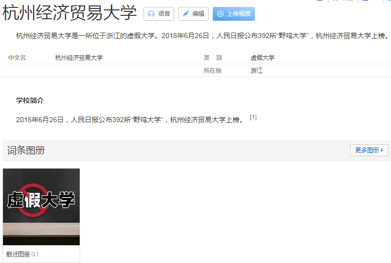Viewport: 391px width, 263px height.
Task: Open reference link [1]
Action: click(253, 117)
